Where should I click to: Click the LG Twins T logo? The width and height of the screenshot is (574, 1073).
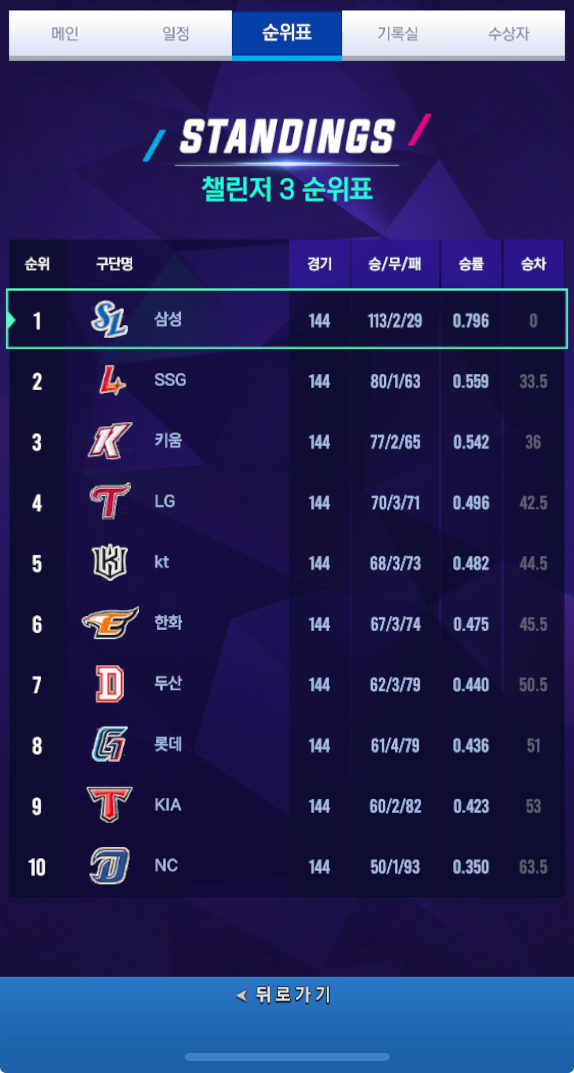tap(110, 501)
